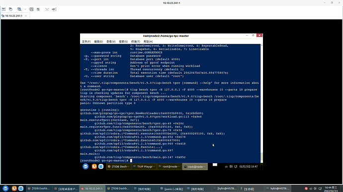The width and height of the screenshot is (343, 192).
Task: Click the host taskbar display/network icon
Action: (320, 189)
